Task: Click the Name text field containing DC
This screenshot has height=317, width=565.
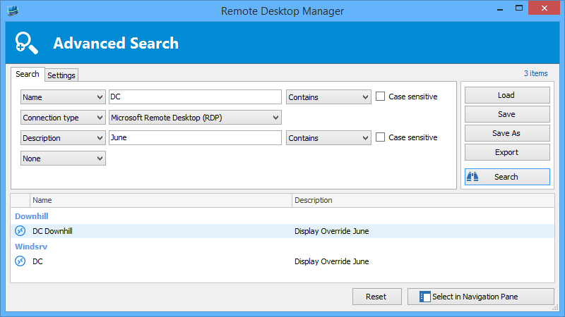Action: pyautogui.click(x=195, y=97)
